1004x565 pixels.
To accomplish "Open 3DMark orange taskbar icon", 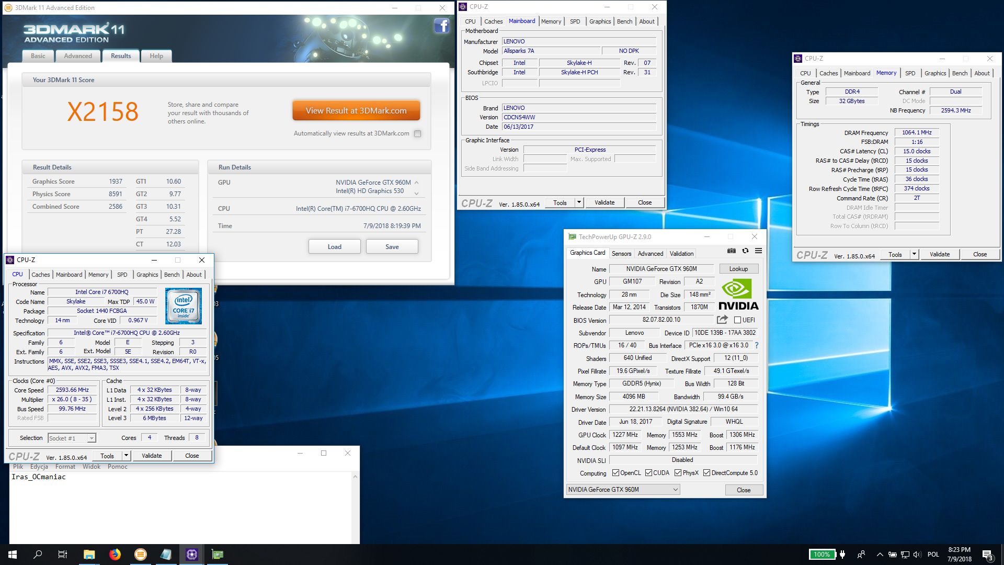I will pyautogui.click(x=141, y=555).
